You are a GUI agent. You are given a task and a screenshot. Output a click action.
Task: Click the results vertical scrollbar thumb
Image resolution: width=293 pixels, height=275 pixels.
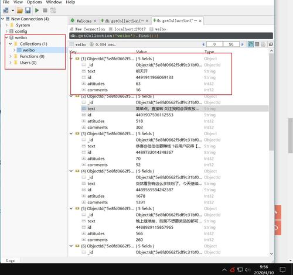point(271,102)
